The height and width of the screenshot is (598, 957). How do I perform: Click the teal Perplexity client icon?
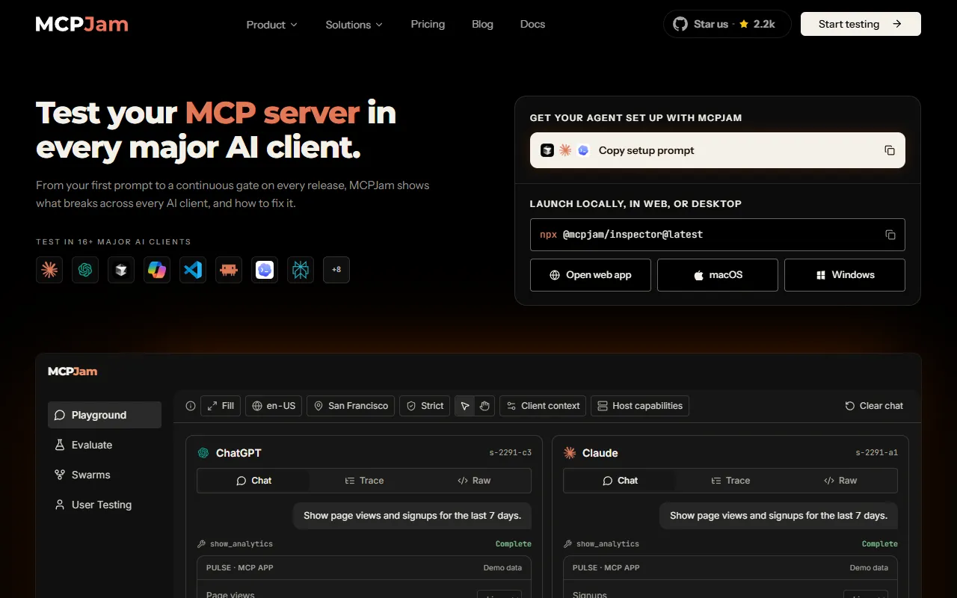click(301, 270)
